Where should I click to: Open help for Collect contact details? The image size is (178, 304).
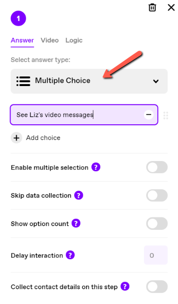[125, 286]
